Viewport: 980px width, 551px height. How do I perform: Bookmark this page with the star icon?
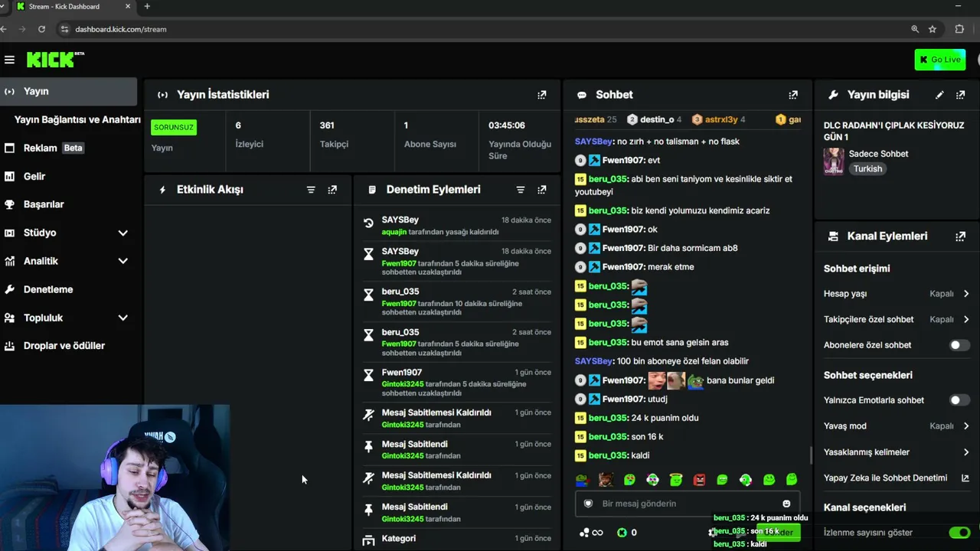pos(933,29)
